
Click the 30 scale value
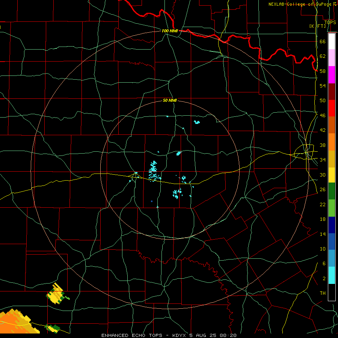[x=323, y=175]
